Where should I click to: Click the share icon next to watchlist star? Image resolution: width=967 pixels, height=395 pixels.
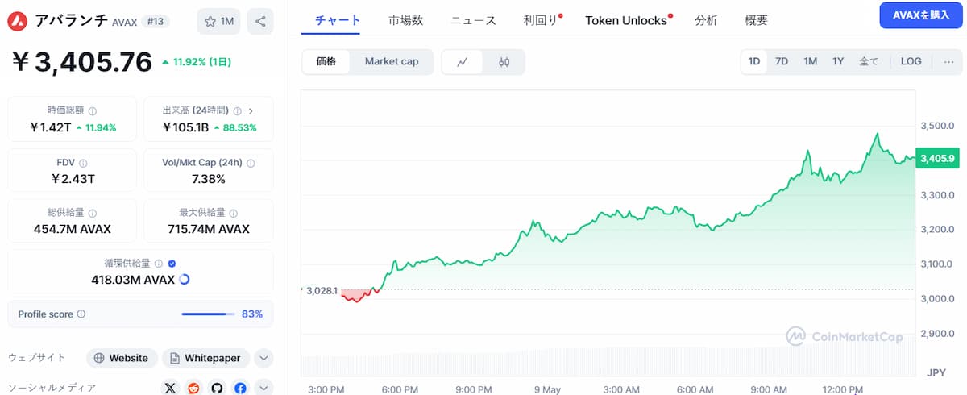259,21
